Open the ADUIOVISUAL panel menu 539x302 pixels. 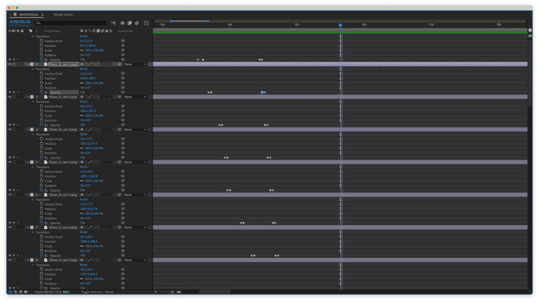tap(43, 15)
